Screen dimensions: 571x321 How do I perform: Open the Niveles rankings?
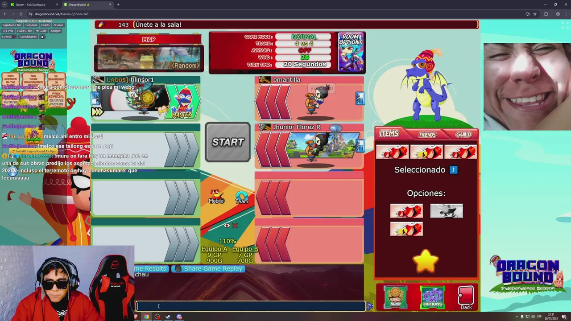(58, 25)
